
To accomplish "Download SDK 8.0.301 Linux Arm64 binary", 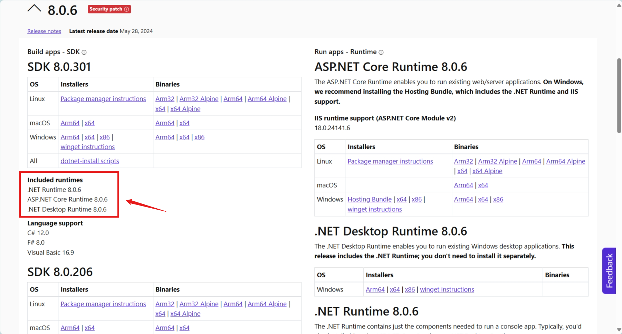I will 233,99.
